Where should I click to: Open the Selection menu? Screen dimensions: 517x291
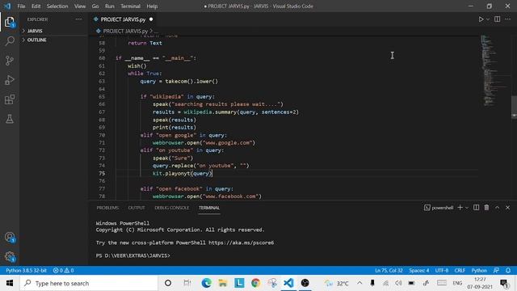57,6
